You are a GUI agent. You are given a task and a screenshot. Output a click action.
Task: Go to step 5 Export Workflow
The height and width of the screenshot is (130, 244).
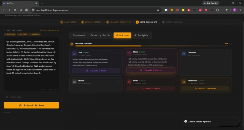pos(172,22)
